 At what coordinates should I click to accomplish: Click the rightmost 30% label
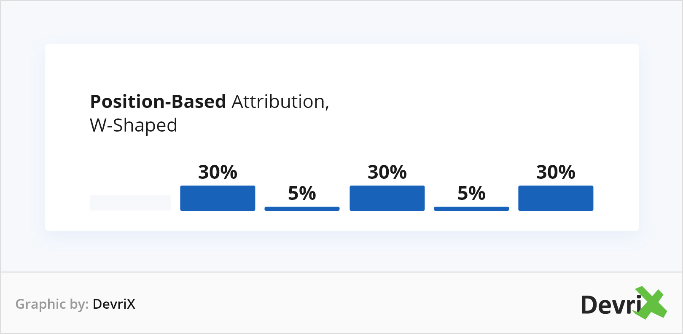tap(556, 172)
